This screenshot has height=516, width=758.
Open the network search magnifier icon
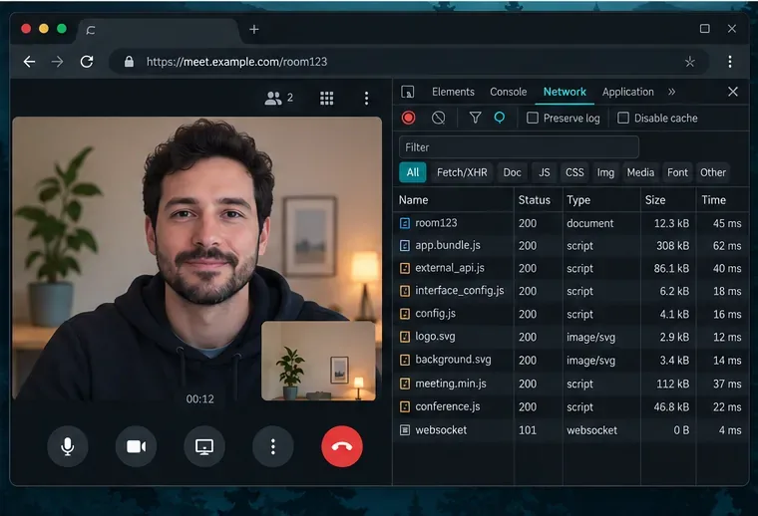click(500, 118)
